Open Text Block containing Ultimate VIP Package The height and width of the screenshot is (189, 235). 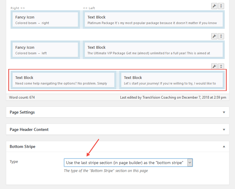click(154, 50)
